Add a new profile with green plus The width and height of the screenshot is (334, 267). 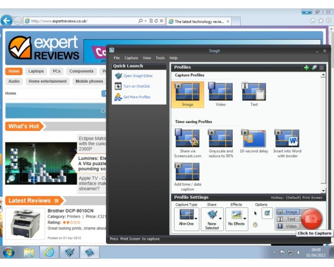306,68
